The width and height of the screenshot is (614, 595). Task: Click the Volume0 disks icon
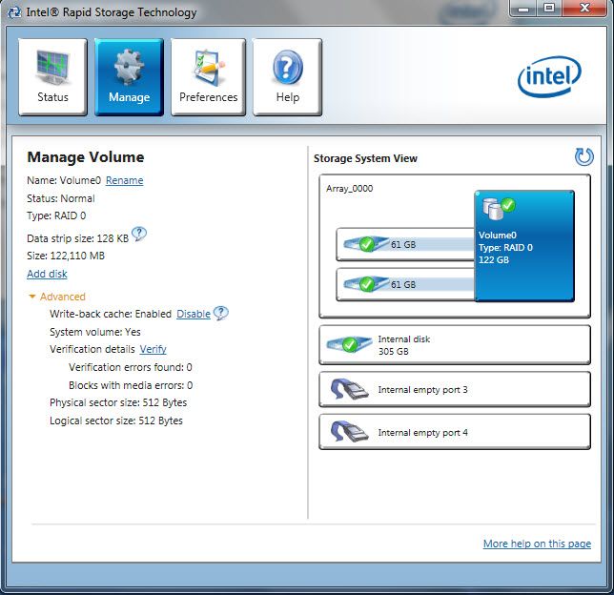point(499,208)
